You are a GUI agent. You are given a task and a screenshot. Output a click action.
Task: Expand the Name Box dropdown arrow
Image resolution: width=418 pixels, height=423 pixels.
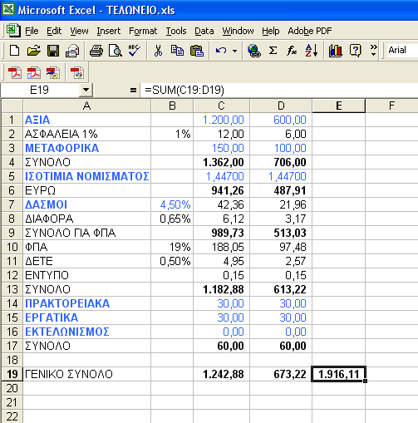[x=86, y=90]
